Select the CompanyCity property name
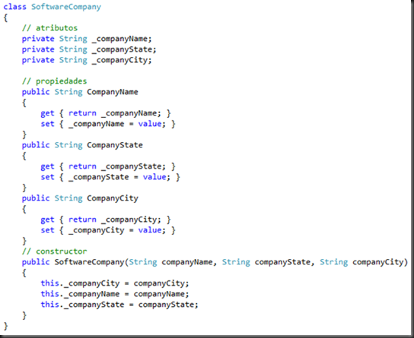 (x=113, y=198)
